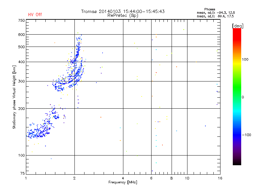Viewport: 259px width, 194px height.
Task: Click the y-axis tick label '500'
Action: [21, 47]
